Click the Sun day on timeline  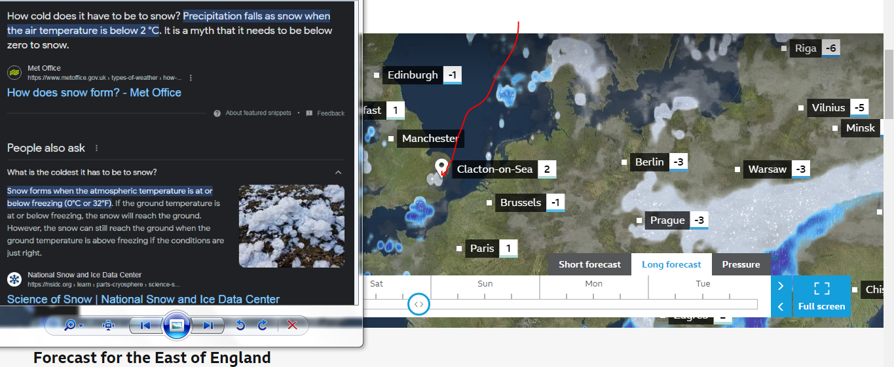[x=485, y=283]
